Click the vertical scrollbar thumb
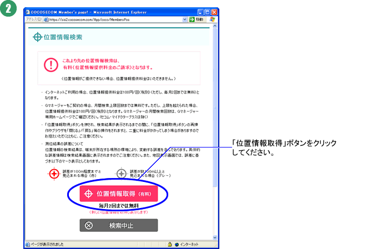 215,108
